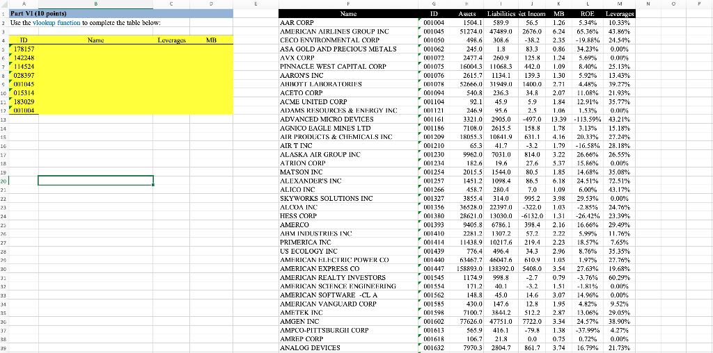The width and height of the screenshot is (713, 353).
Task: Select 'ABBOTT LABORATORIES' cell
Action: tap(348, 84)
